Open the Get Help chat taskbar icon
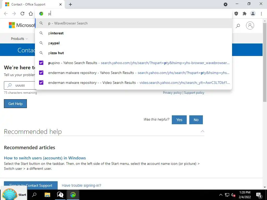The image size is (267, 200). click(60, 195)
